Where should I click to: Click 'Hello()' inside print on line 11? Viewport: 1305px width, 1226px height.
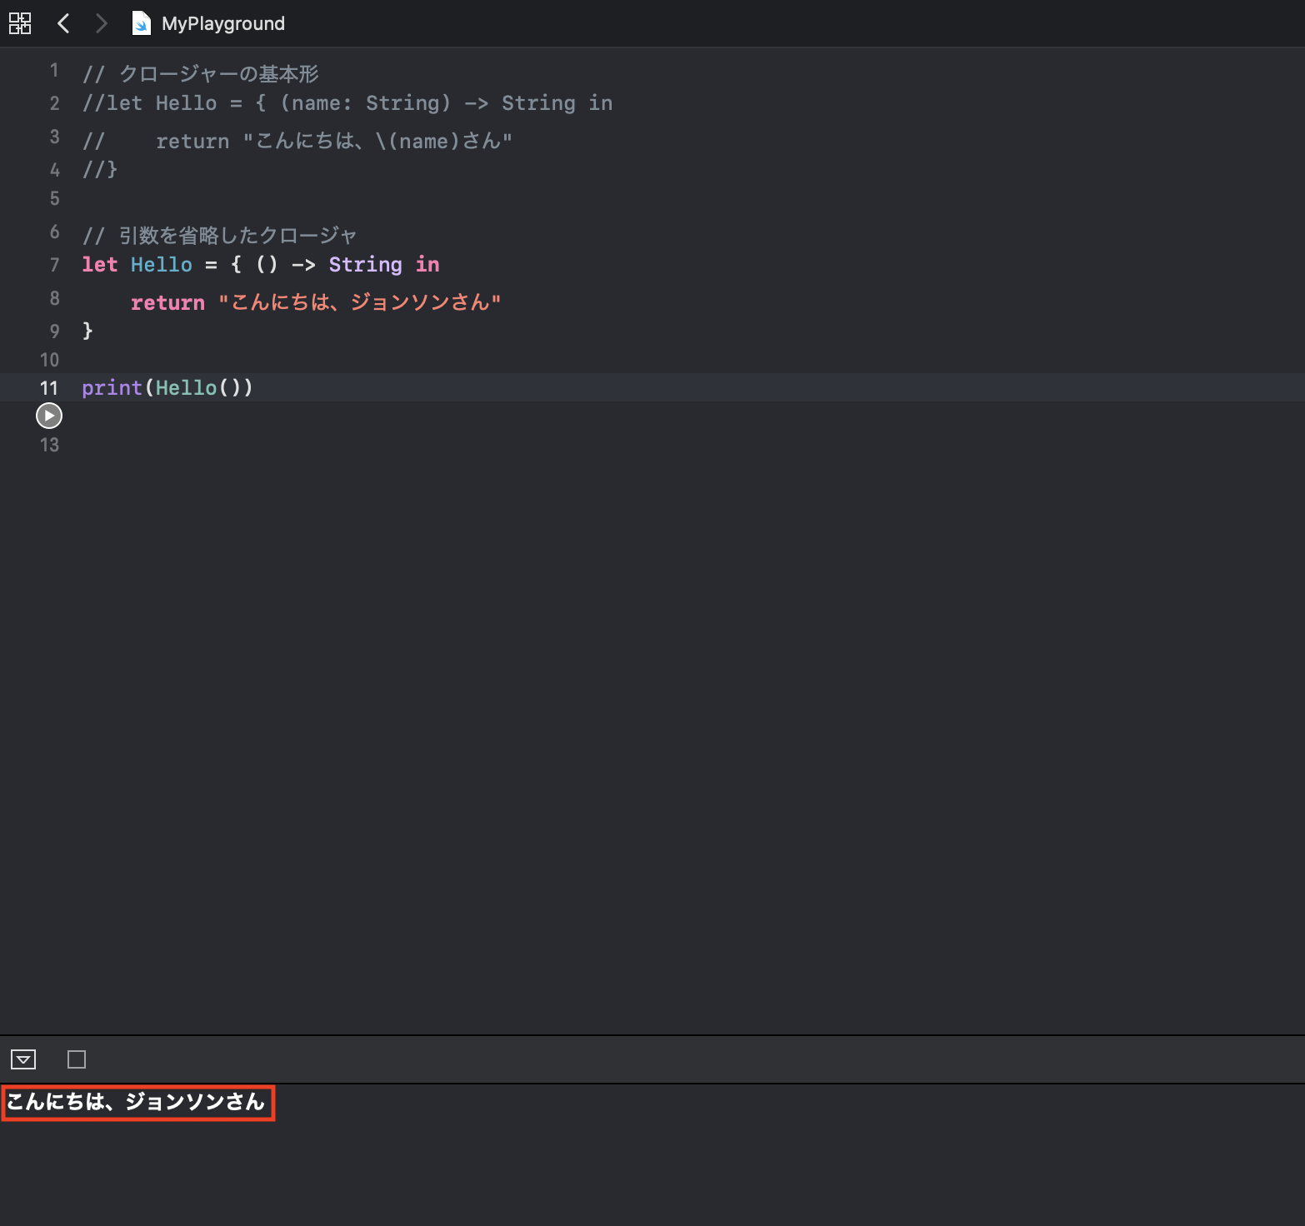coord(197,388)
